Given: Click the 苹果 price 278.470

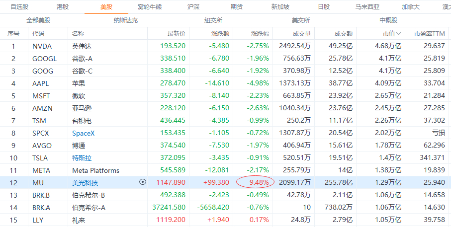Looking at the screenshot, I should pos(173,83).
